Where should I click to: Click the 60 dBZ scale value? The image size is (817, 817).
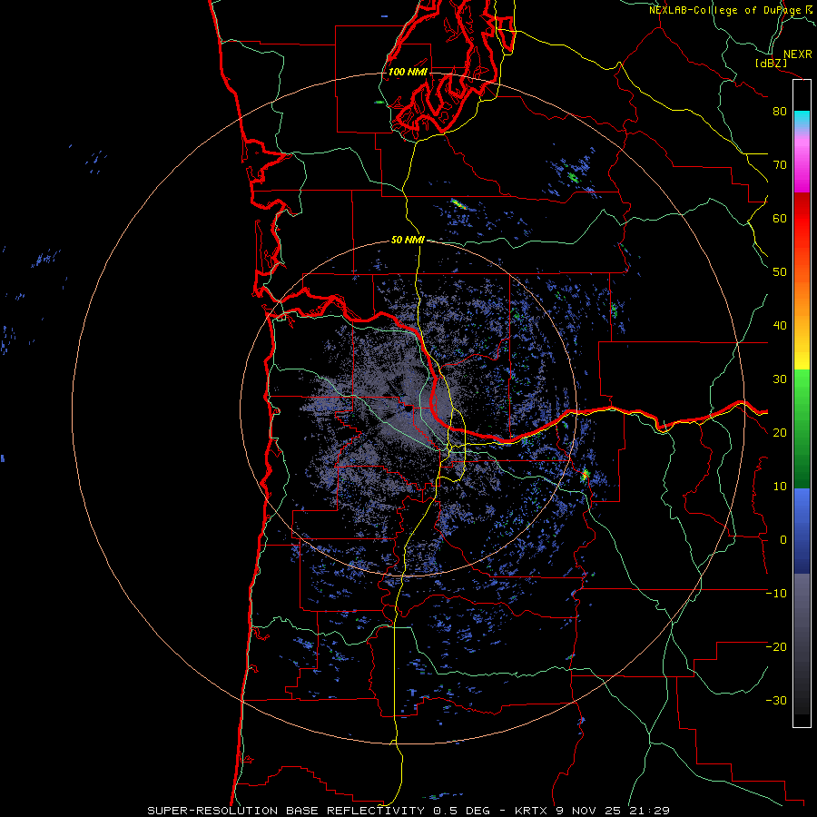[x=780, y=218]
